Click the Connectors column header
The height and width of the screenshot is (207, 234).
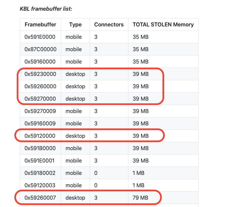pos(109,24)
